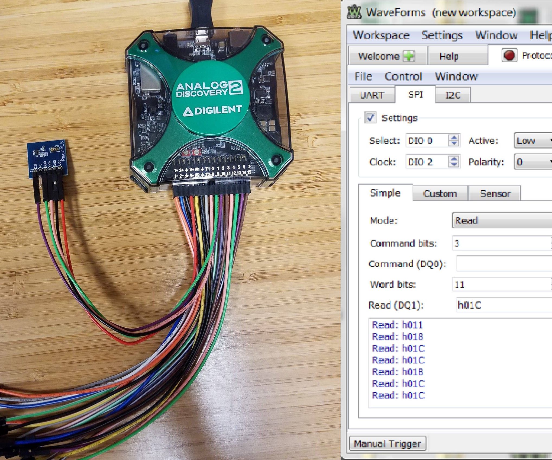Viewport: 552px width, 460px height.
Task: Click the 'Polarity:' label
Action: [486, 162]
